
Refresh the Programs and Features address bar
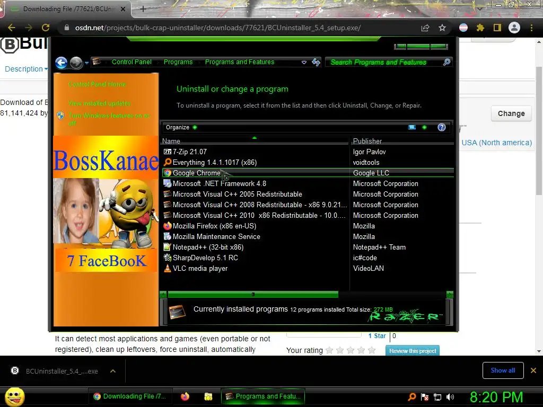316,62
